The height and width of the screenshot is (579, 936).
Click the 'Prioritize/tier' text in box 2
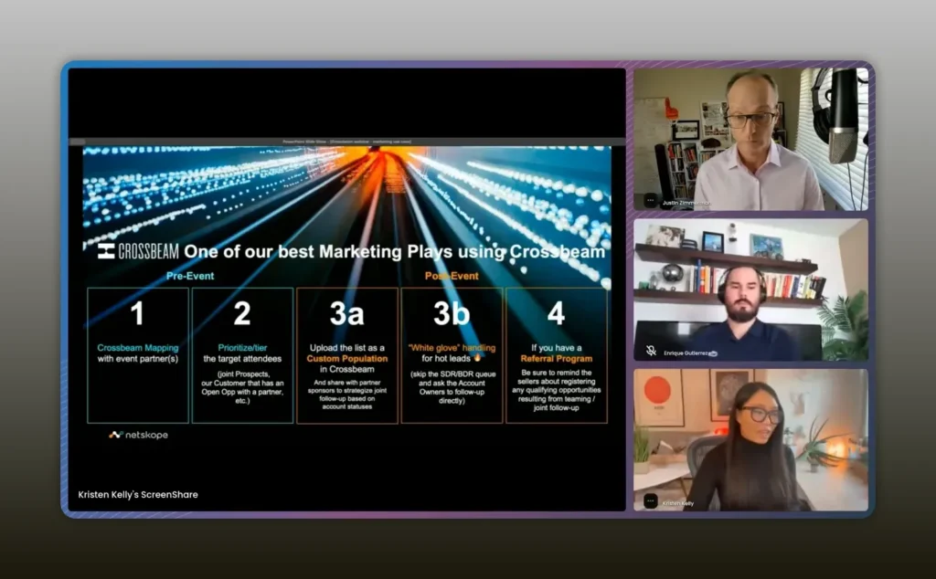(x=242, y=348)
